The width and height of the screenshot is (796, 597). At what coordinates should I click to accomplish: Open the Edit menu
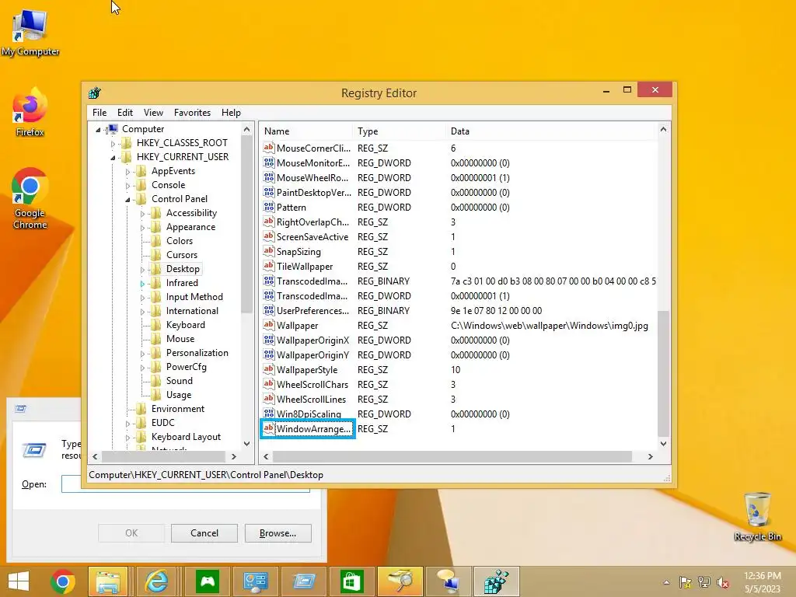pos(125,113)
